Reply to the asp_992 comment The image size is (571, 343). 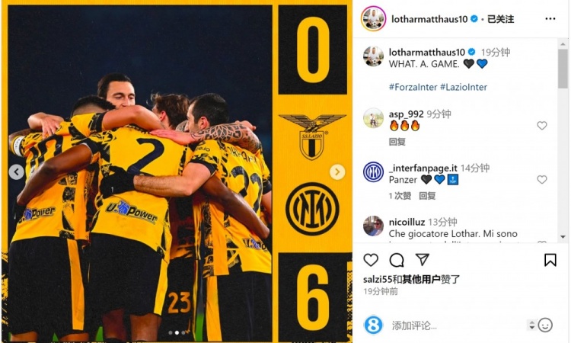pyautogui.click(x=397, y=142)
